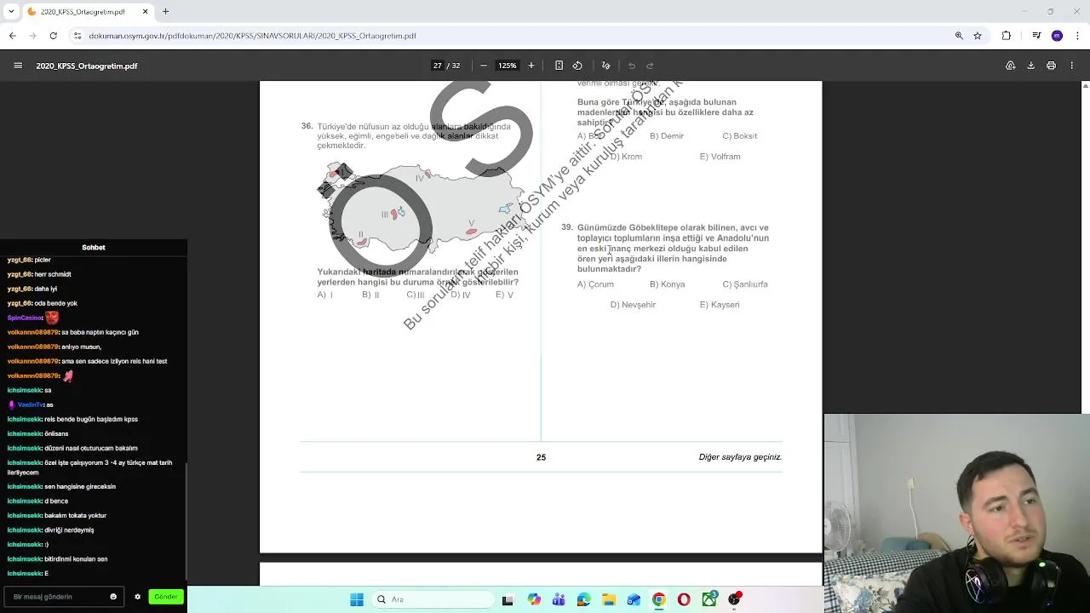
Task: Open Xbox app from taskbar
Action: (709, 599)
